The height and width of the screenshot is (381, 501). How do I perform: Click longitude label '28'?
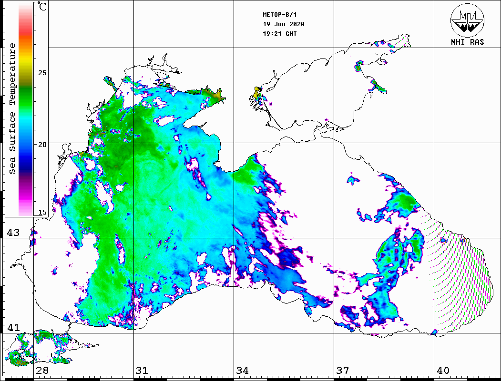click(x=42, y=370)
